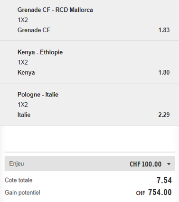This screenshot has height=202, width=179.
Task: Click the blank area below Pologne - Italie bet
Action: pos(89,138)
